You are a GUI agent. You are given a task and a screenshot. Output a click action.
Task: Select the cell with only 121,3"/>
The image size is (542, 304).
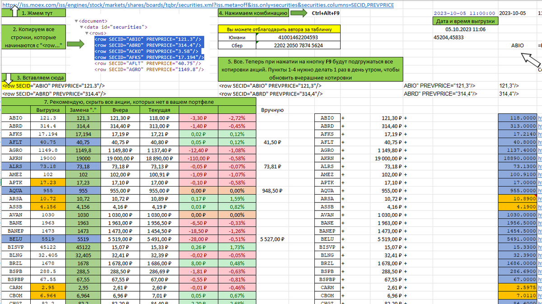[x=509, y=85]
